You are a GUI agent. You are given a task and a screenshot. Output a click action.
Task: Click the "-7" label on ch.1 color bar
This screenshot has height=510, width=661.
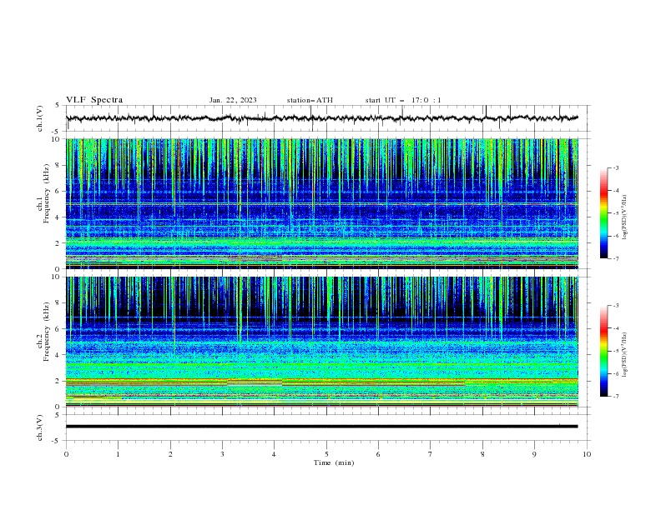(x=615, y=258)
